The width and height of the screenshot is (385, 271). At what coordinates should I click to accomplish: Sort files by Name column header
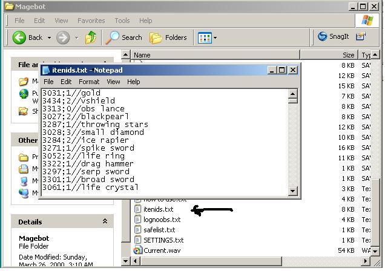click(216, 55)
